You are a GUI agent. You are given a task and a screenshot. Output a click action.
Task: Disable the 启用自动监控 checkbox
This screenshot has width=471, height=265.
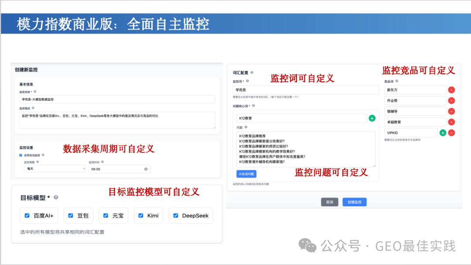tap(20, 155)
